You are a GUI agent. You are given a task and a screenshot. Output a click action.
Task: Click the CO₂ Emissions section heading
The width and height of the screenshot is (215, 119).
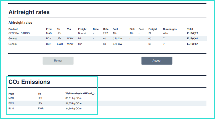click(29, 82)
